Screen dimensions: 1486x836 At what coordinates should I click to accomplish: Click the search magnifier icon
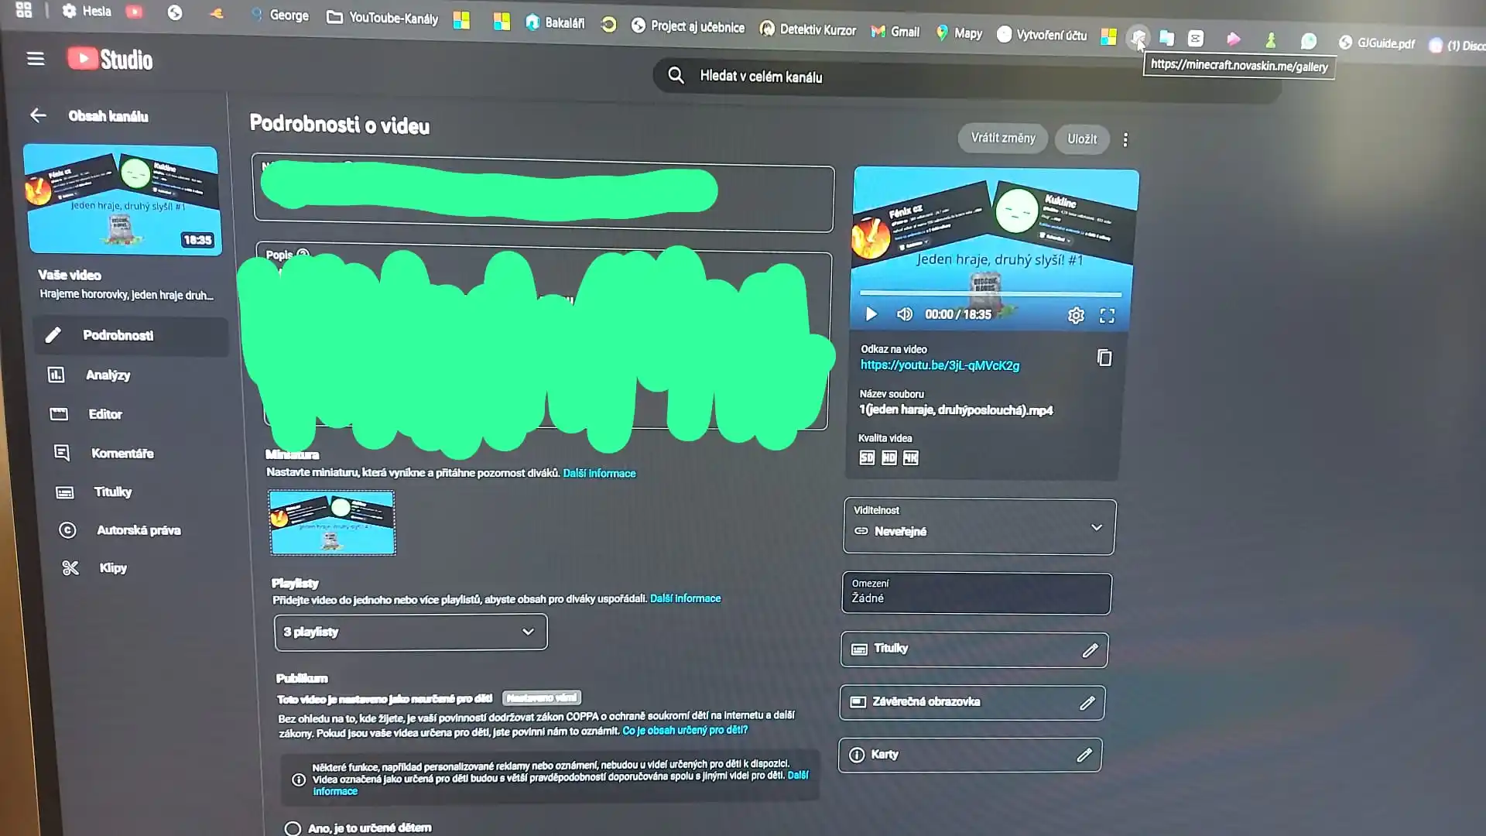[676, 75]
